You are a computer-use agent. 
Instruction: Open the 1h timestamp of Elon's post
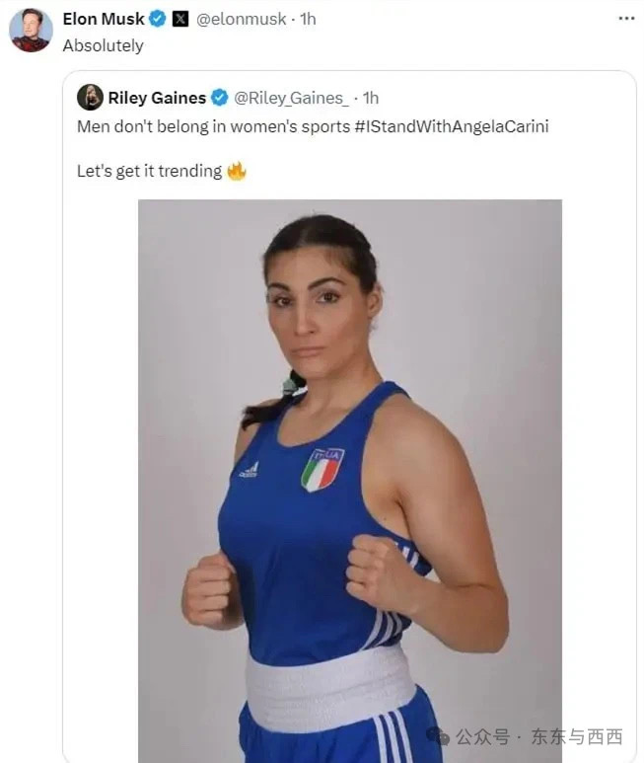(308, 19)
